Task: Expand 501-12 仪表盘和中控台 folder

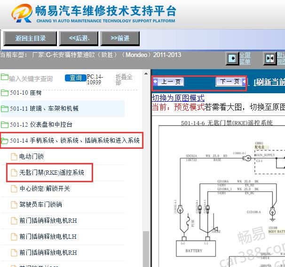Action: click(41, 124)
